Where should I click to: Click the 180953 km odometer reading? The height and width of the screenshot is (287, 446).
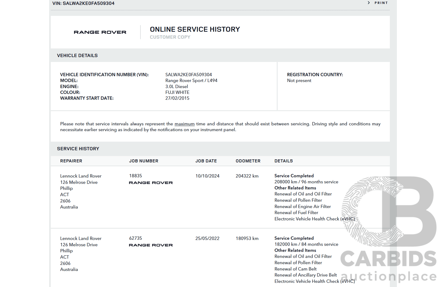(x=247, y=239)
